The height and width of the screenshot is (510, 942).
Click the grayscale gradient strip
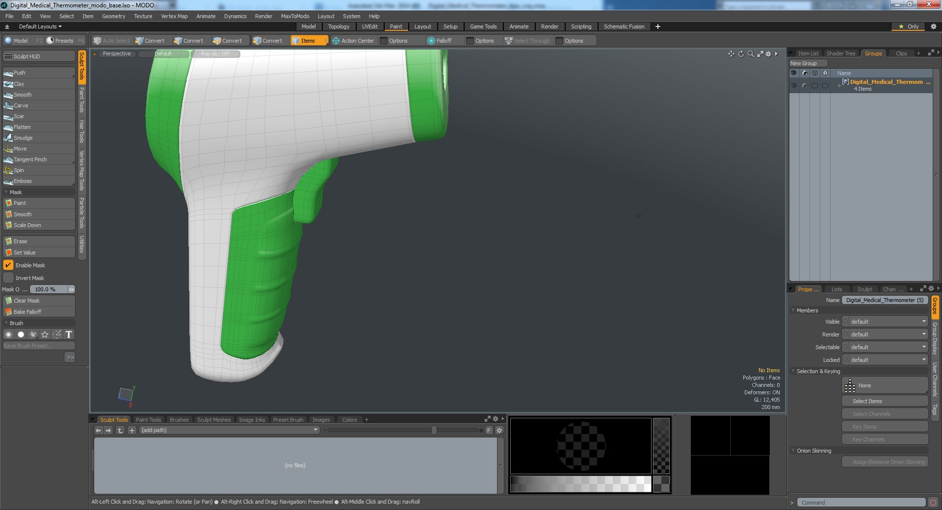tap(580, 484)
